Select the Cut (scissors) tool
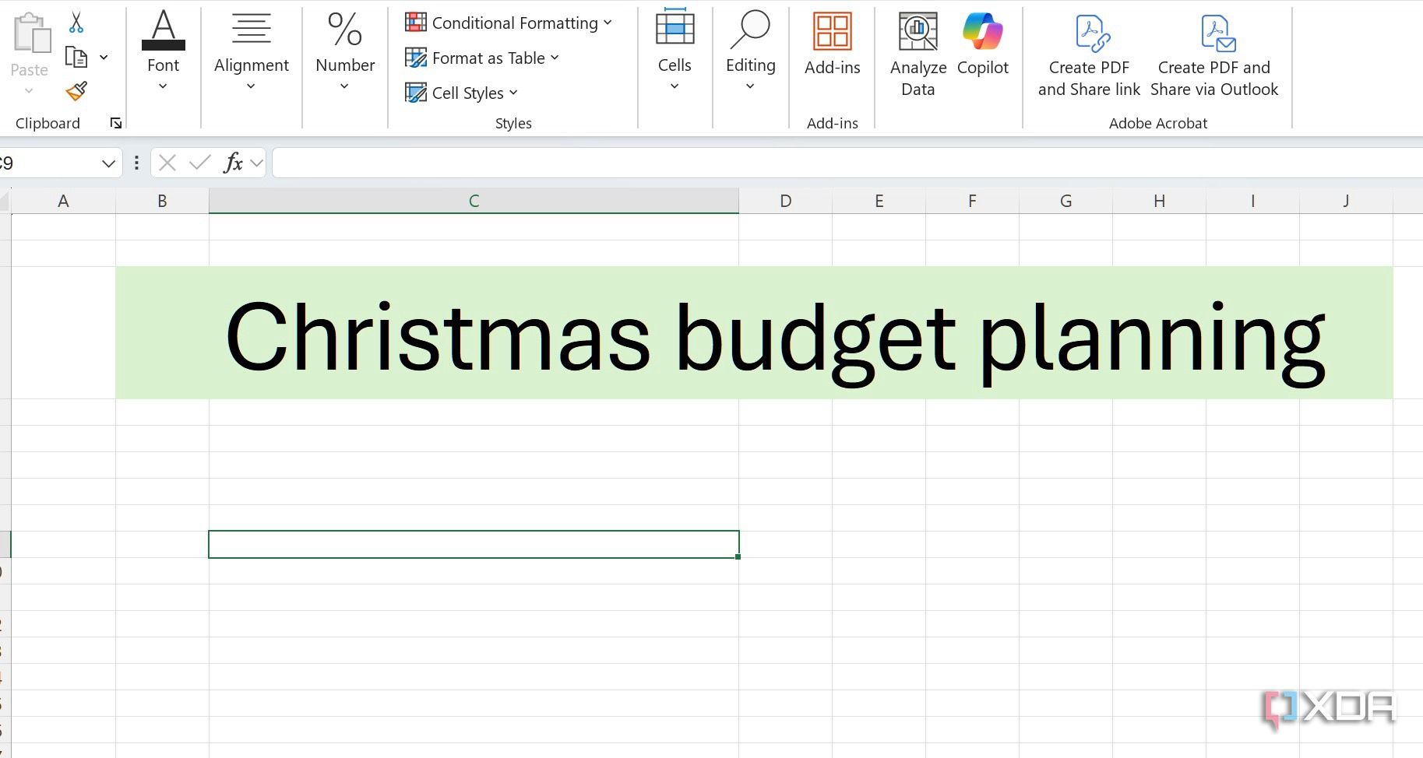The image size is (1423, 758). [x=76, y=20]
